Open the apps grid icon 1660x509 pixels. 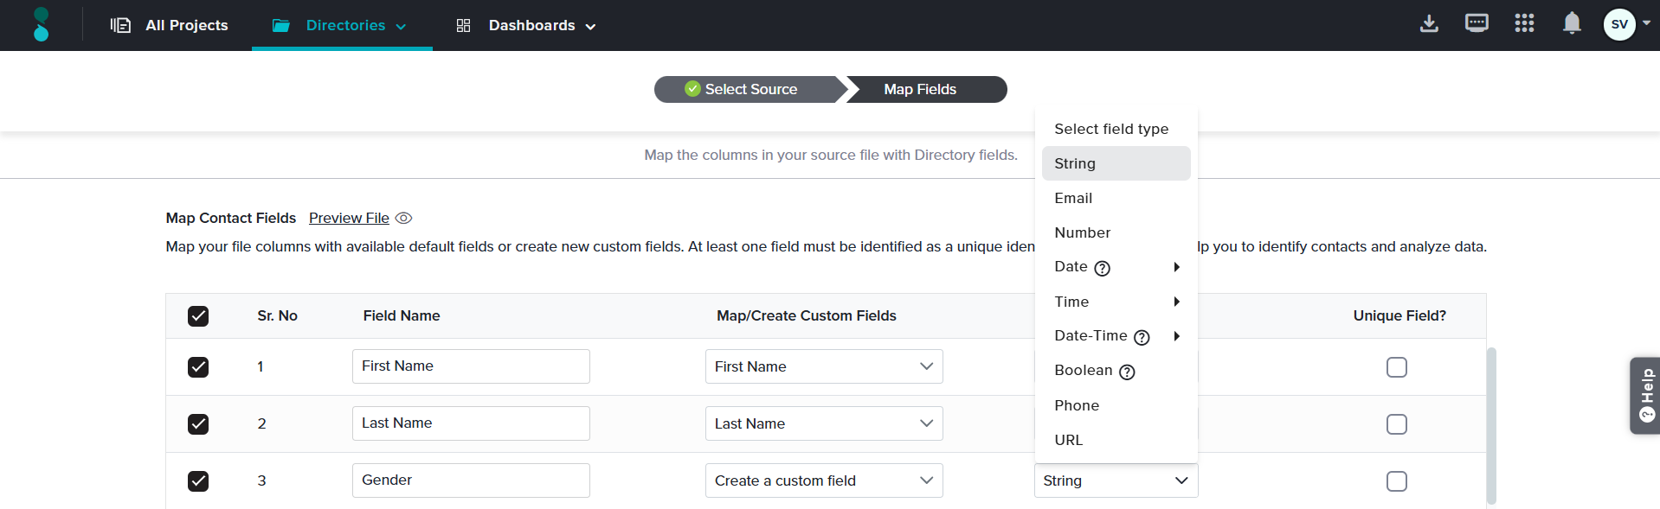click(x=1524, y=23)
